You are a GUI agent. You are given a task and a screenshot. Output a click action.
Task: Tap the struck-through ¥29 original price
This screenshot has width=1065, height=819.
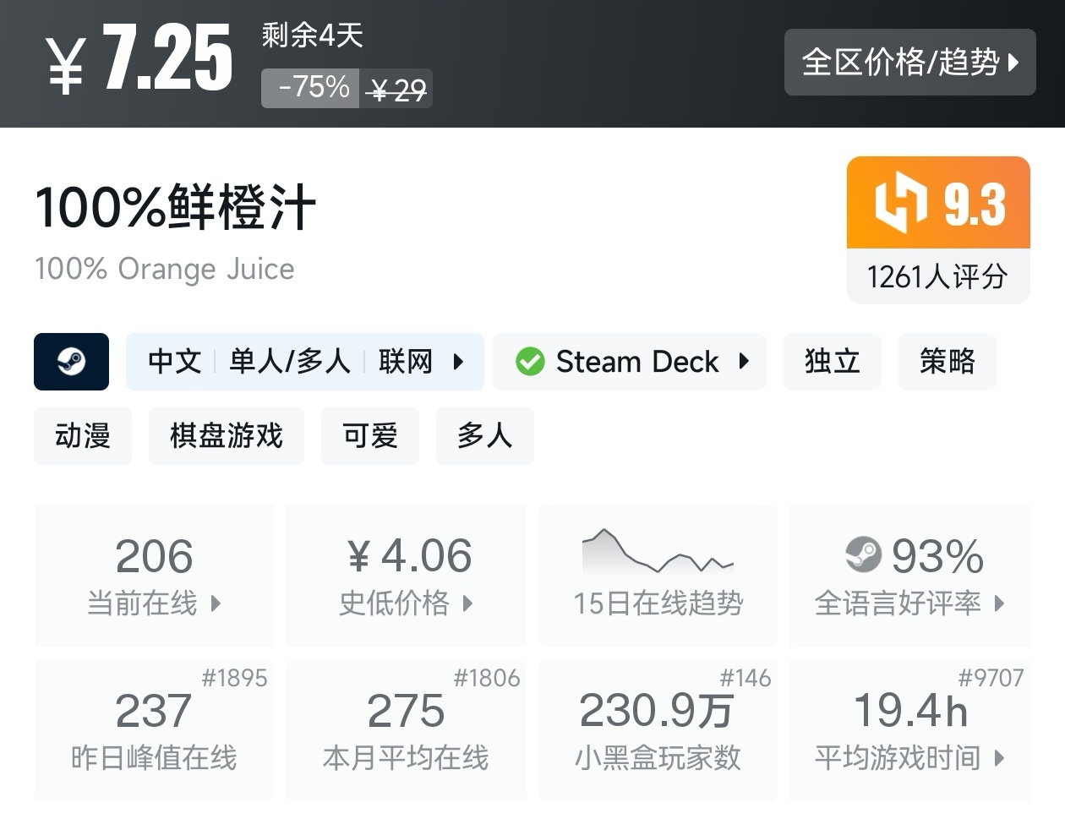coord(398,89)
